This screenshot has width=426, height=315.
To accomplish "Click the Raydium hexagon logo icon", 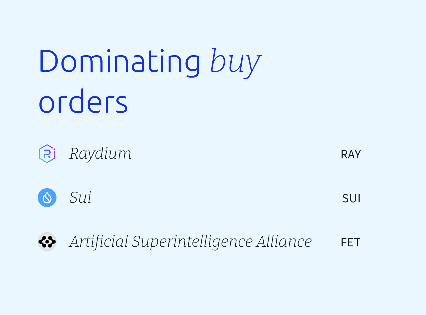I will [x=47, y=154].
